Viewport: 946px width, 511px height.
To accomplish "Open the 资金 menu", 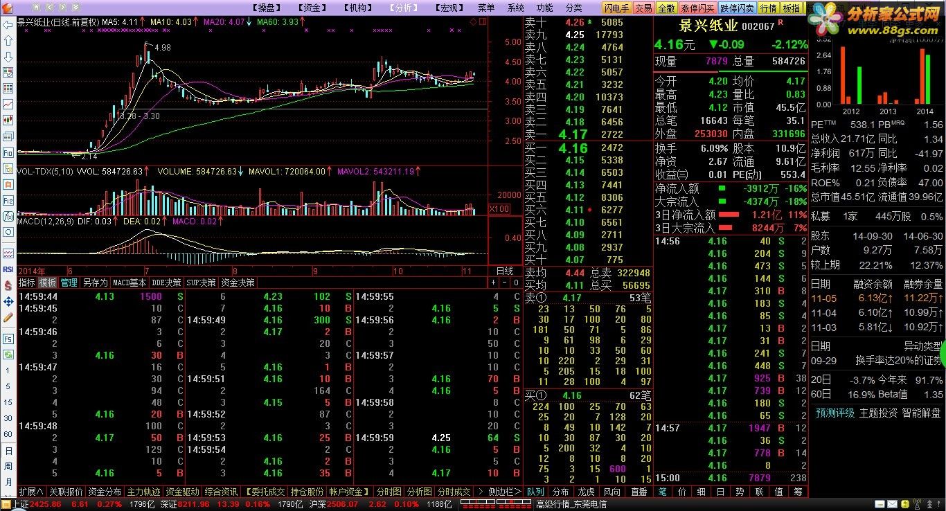I will (x=312, y=8).
